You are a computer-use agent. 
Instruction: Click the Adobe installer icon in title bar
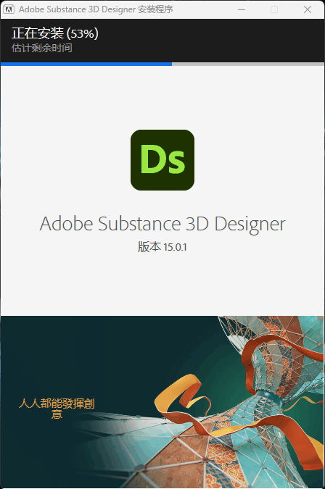(9, 9)
